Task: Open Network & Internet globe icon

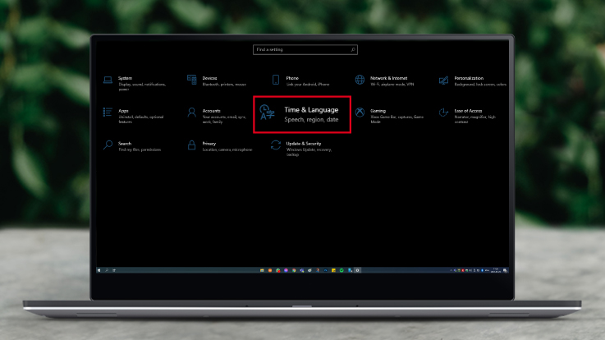Action: pos(360,80)
